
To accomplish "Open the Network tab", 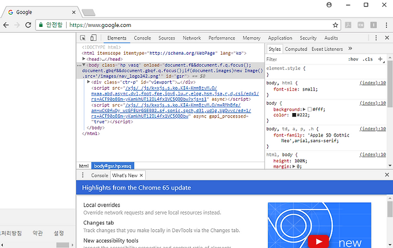I will coord(192,38).
